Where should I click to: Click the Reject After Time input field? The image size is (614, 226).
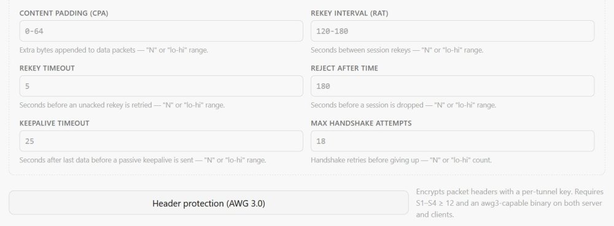coord(453,86)
